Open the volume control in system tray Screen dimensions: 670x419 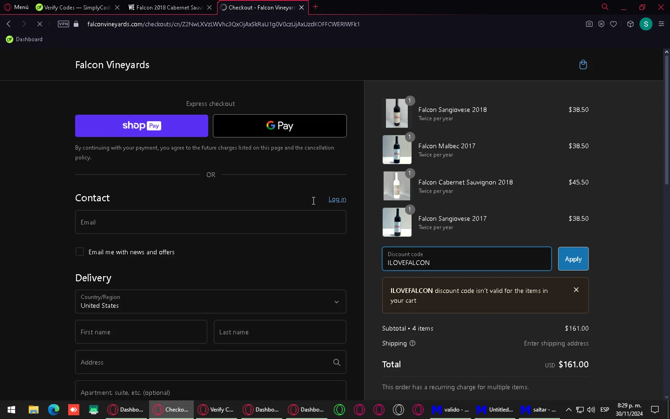click(x=591, y=410)
